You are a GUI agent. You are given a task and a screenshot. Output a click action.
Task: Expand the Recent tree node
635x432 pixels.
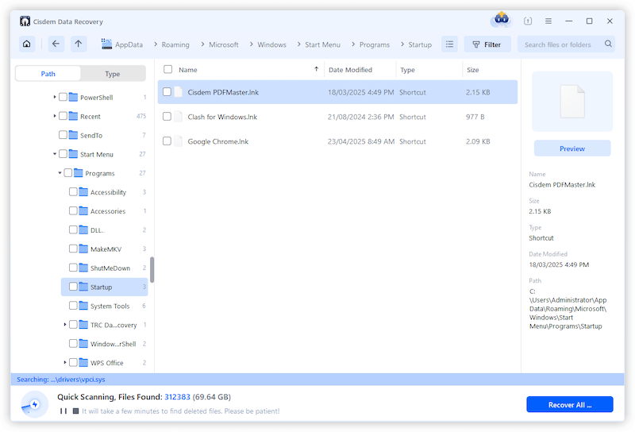click(x=55, y=116)
